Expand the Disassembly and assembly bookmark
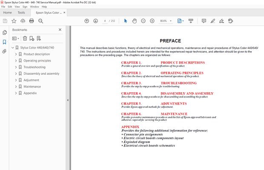Screen dimensions: 264x170 tap(16, 73)
